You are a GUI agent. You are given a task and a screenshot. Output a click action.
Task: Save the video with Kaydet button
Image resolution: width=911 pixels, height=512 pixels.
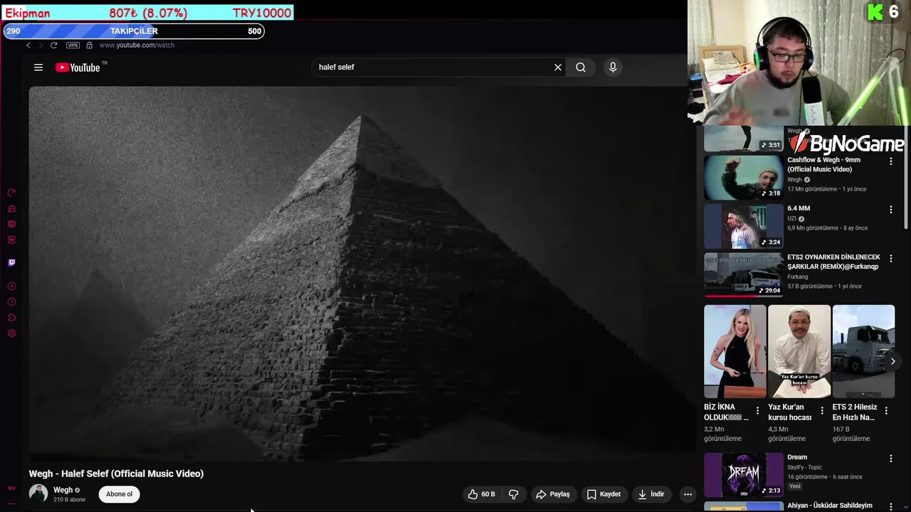pyautogui.click(x=604, y=494)
